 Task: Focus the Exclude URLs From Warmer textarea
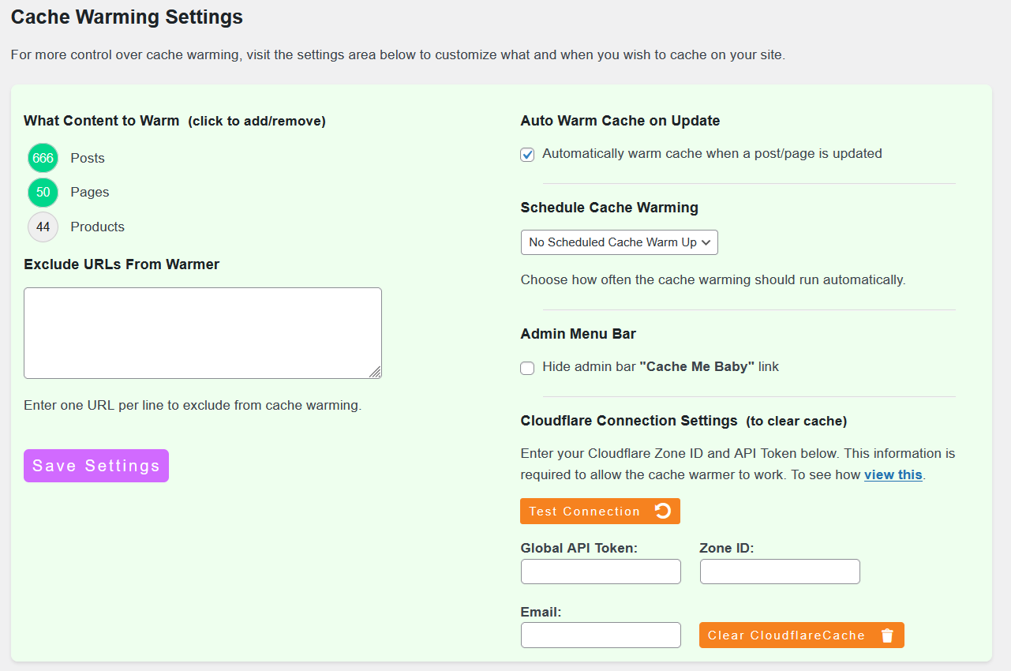tap(202, 332)
